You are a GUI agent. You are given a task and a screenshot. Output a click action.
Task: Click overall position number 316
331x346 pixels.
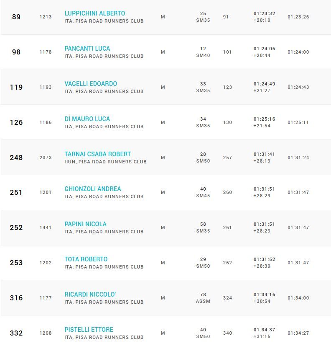click(x=16, y=298)
